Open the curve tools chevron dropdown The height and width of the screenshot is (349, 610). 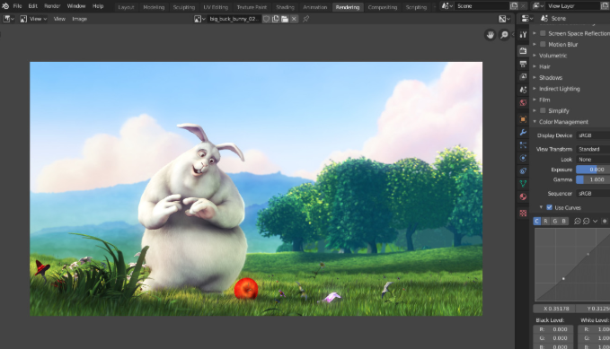tap(596, 221)
